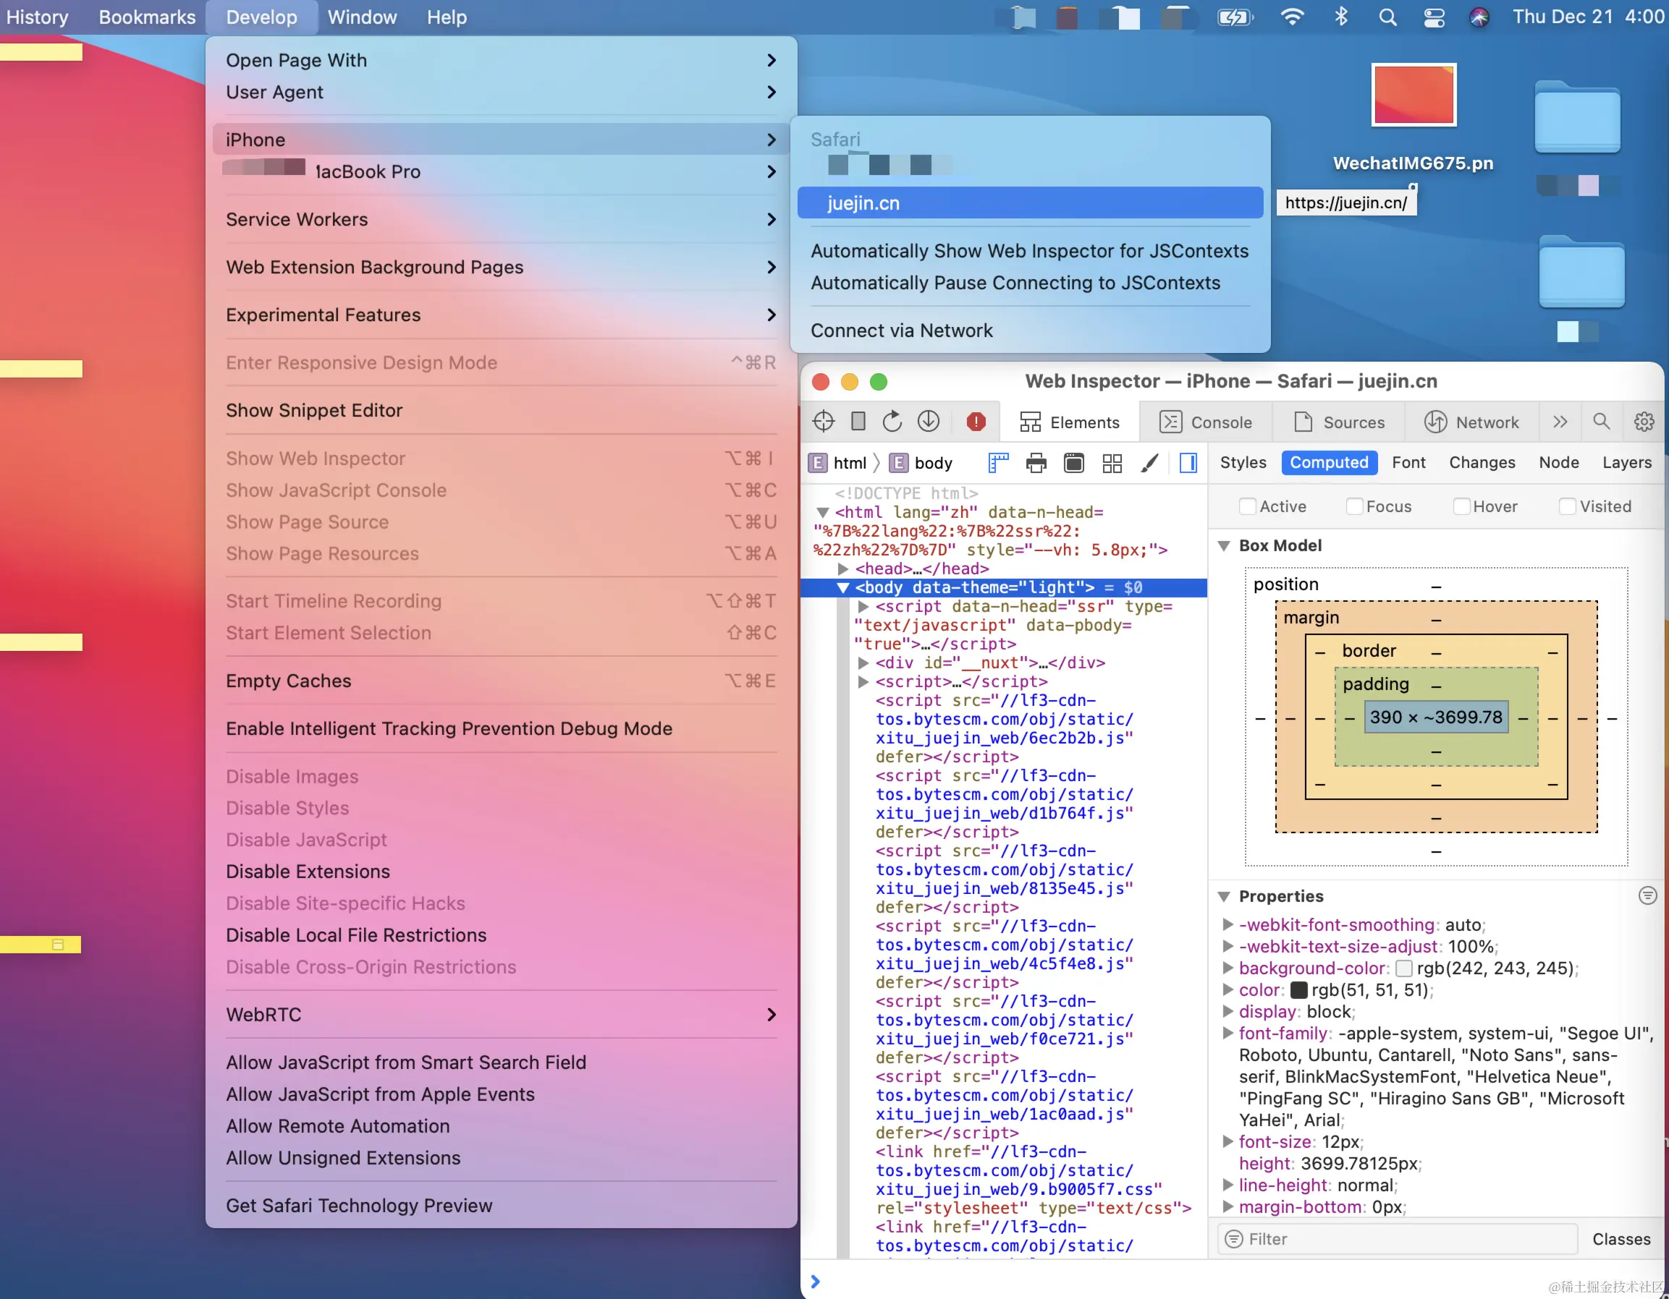Click the console prompt chevron
Image resolution: width=1669 pixels, height=1299 pixels.
click(x=816, y=1282)
